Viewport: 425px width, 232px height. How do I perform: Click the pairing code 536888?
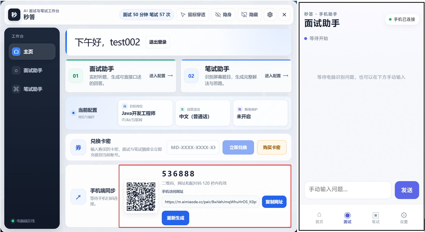[x=178, y=174]
